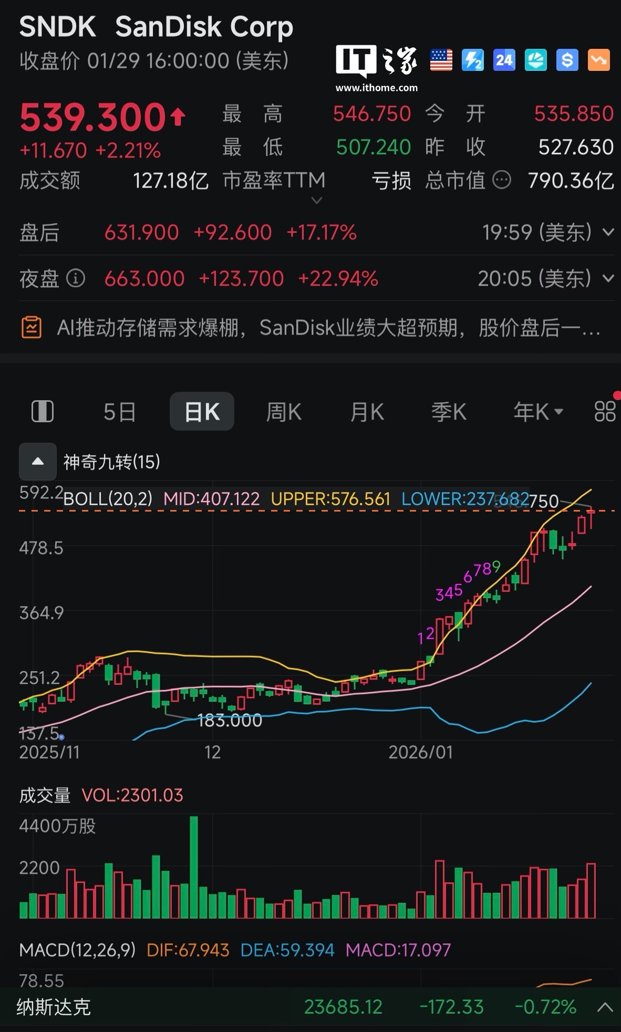This screenshot has height=1032, width=621.
Task: Tap the LOWER:237.682 band value
Action: coord(465,498)
